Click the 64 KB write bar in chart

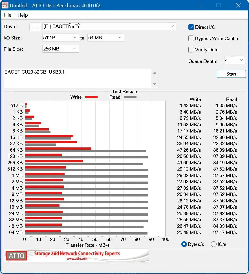point(58,149)
